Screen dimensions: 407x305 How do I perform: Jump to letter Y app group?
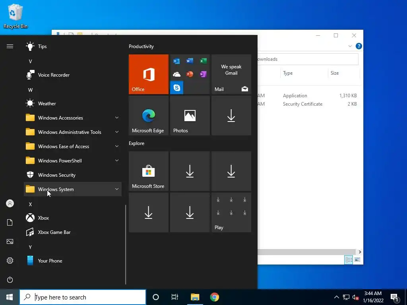pyautogui.click(x=30, y=247)
